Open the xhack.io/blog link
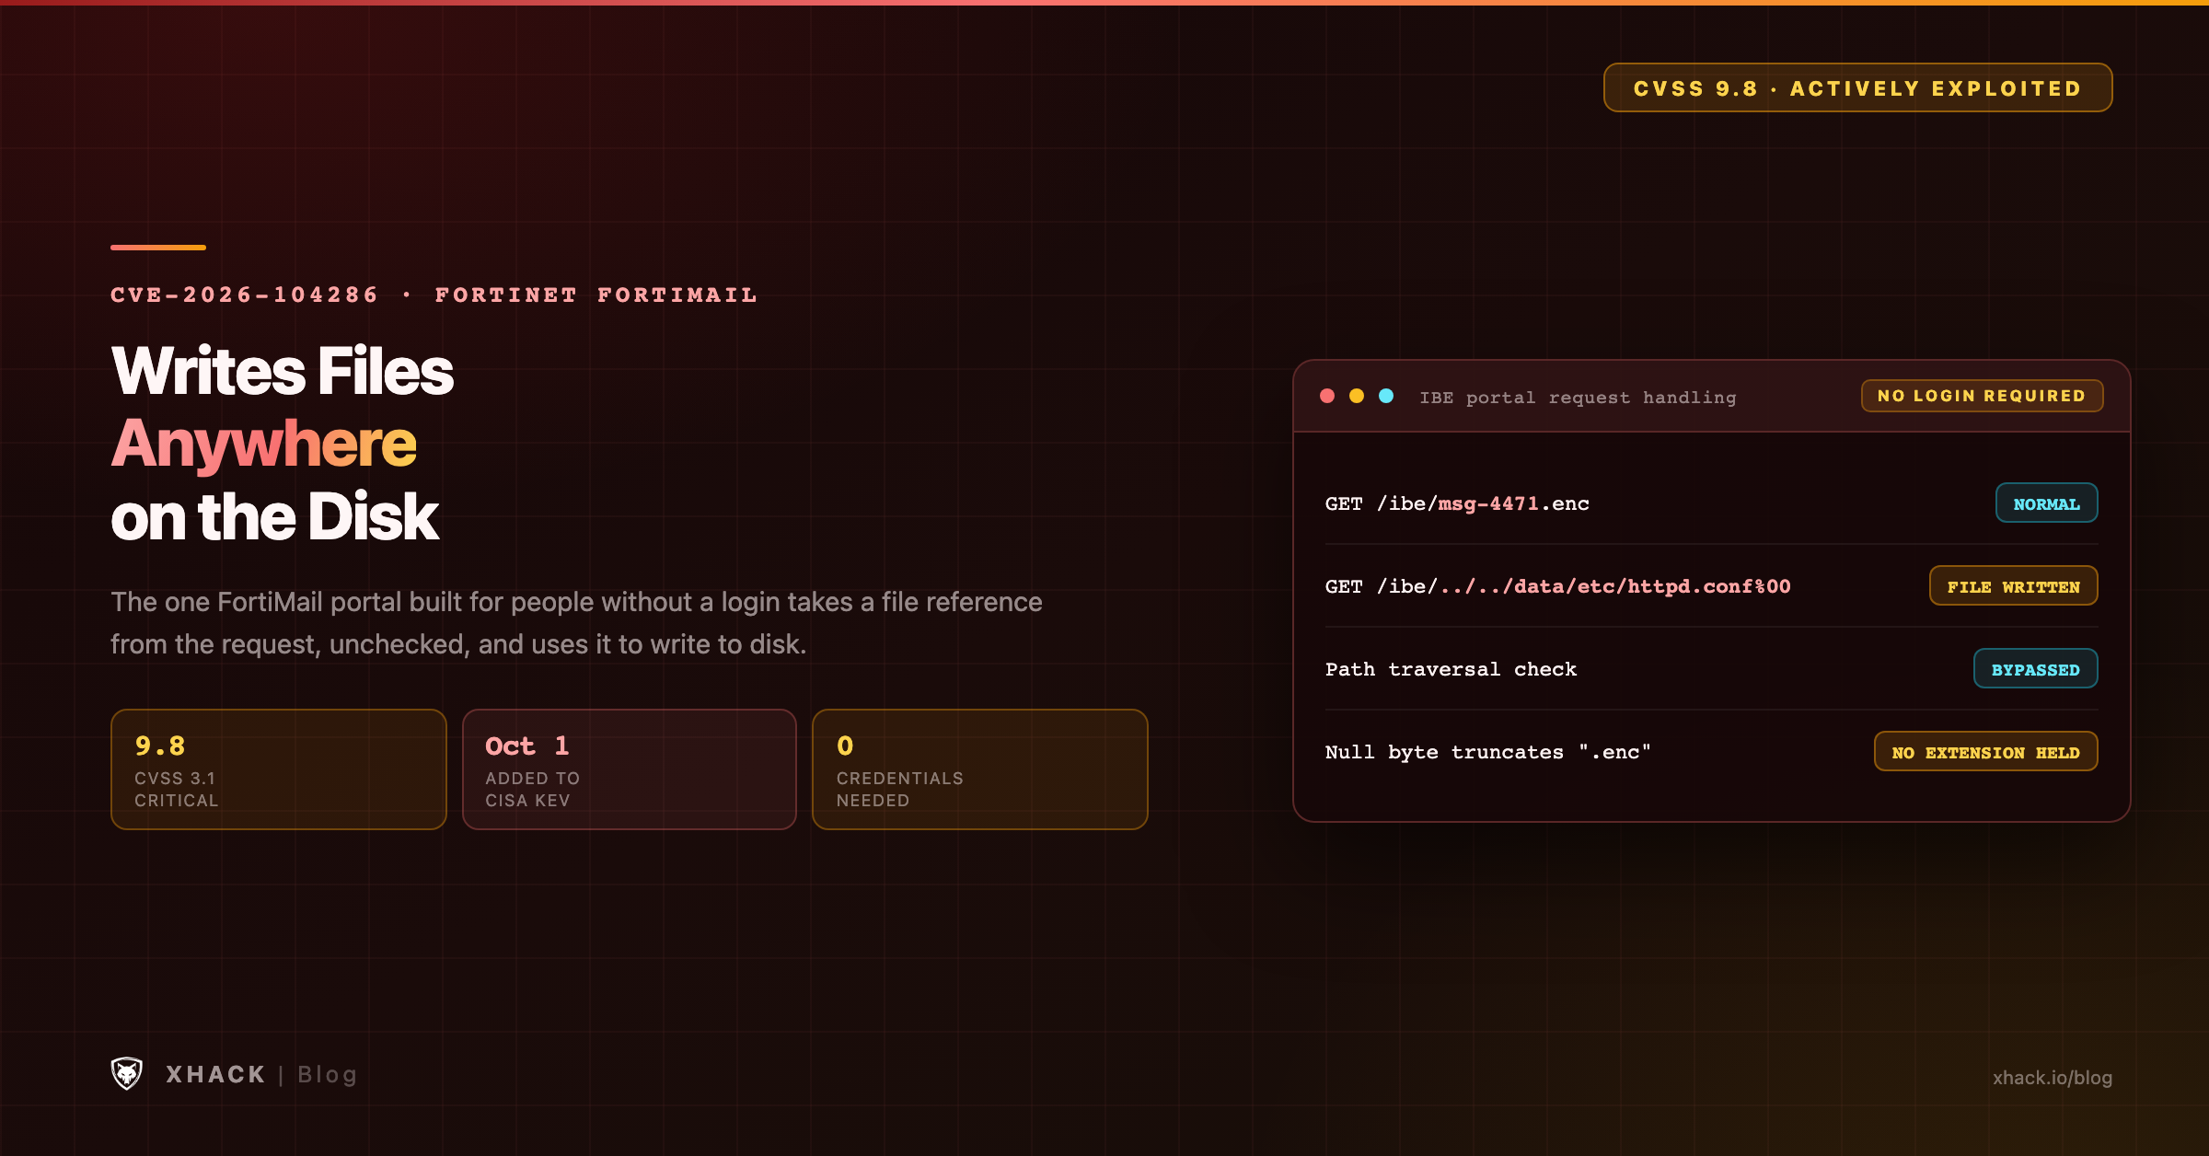 coord(2053,1078)
